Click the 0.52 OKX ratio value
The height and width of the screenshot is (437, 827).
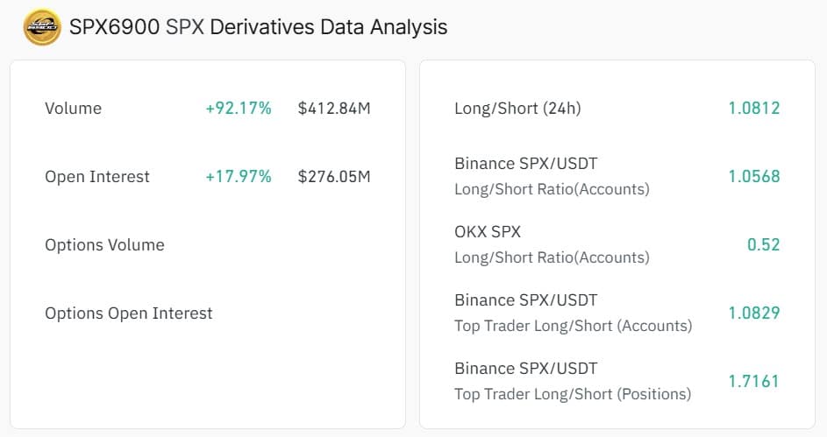763,245
